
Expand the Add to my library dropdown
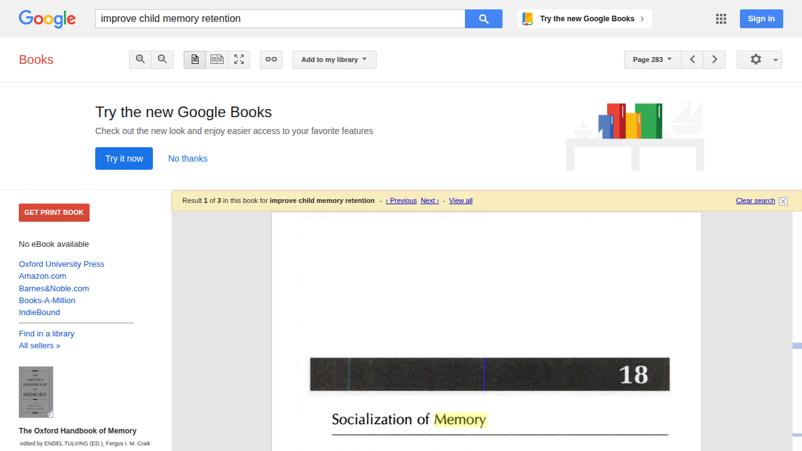pyautogui.click(x=334, y=60)
